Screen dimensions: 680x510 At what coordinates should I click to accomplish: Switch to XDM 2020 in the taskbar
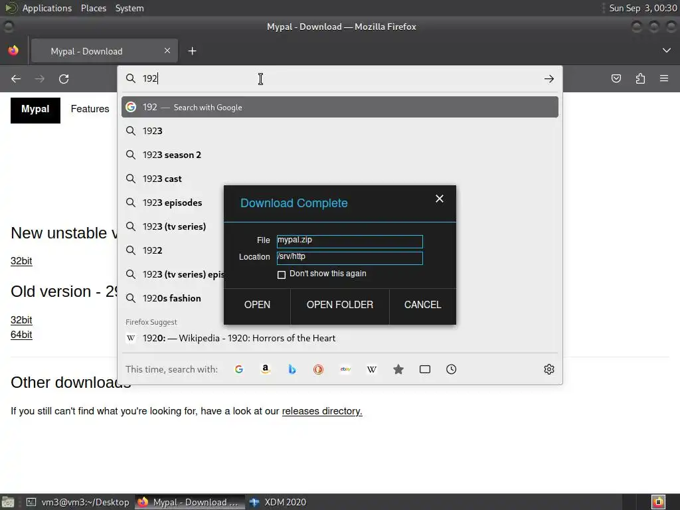pos(278,502)
